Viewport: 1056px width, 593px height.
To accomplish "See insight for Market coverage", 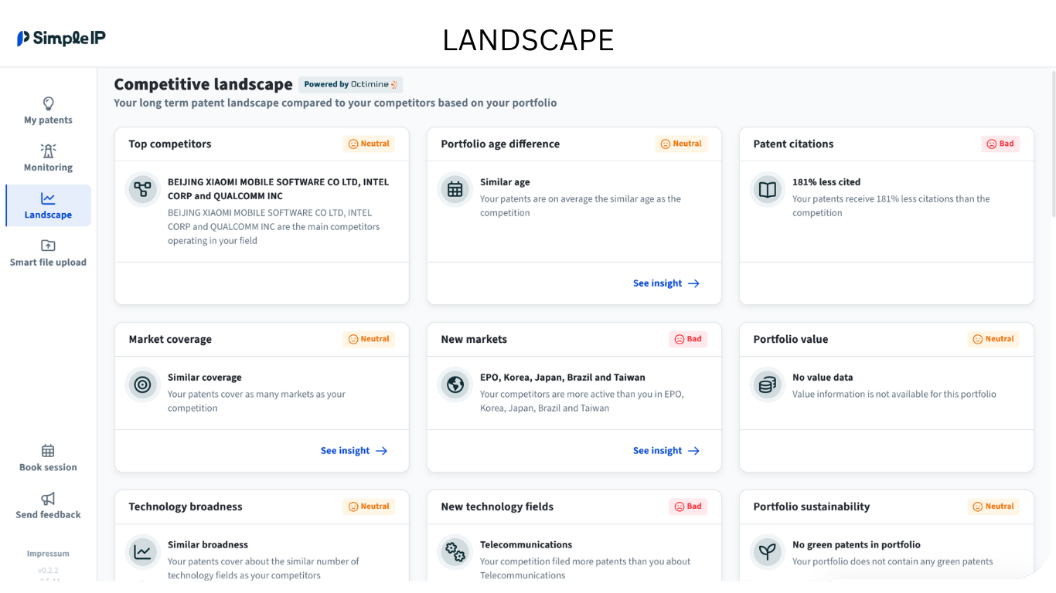I will pos(354,451).
